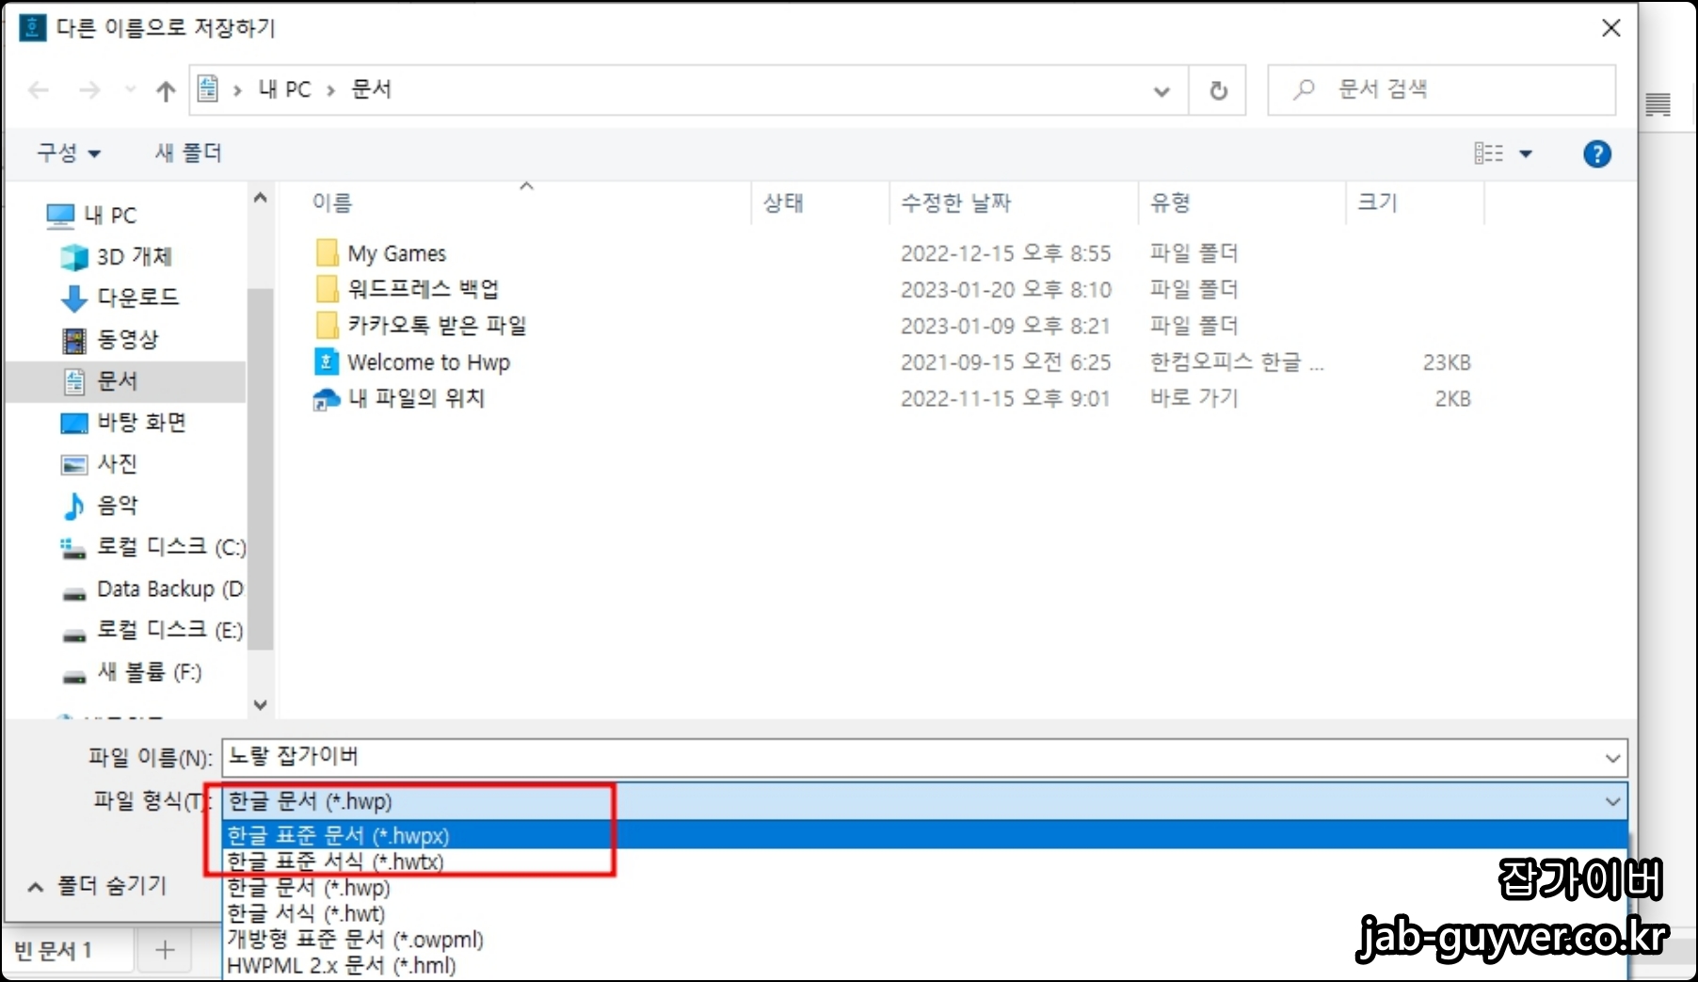Select the 카카오톡 받은 파일 folder

[421, 326]
